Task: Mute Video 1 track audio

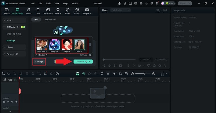Action: click(8, 102)
